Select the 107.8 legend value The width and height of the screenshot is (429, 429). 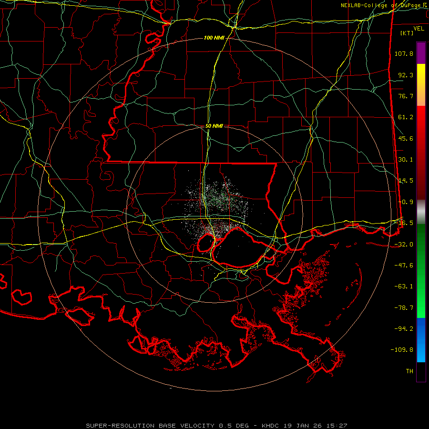(404, 53)
